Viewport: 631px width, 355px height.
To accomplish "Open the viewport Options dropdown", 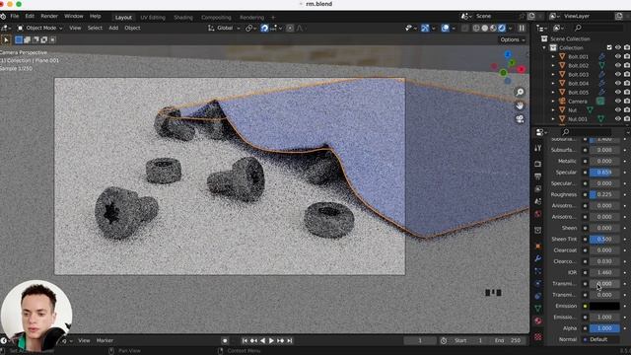I will (513, 39).
